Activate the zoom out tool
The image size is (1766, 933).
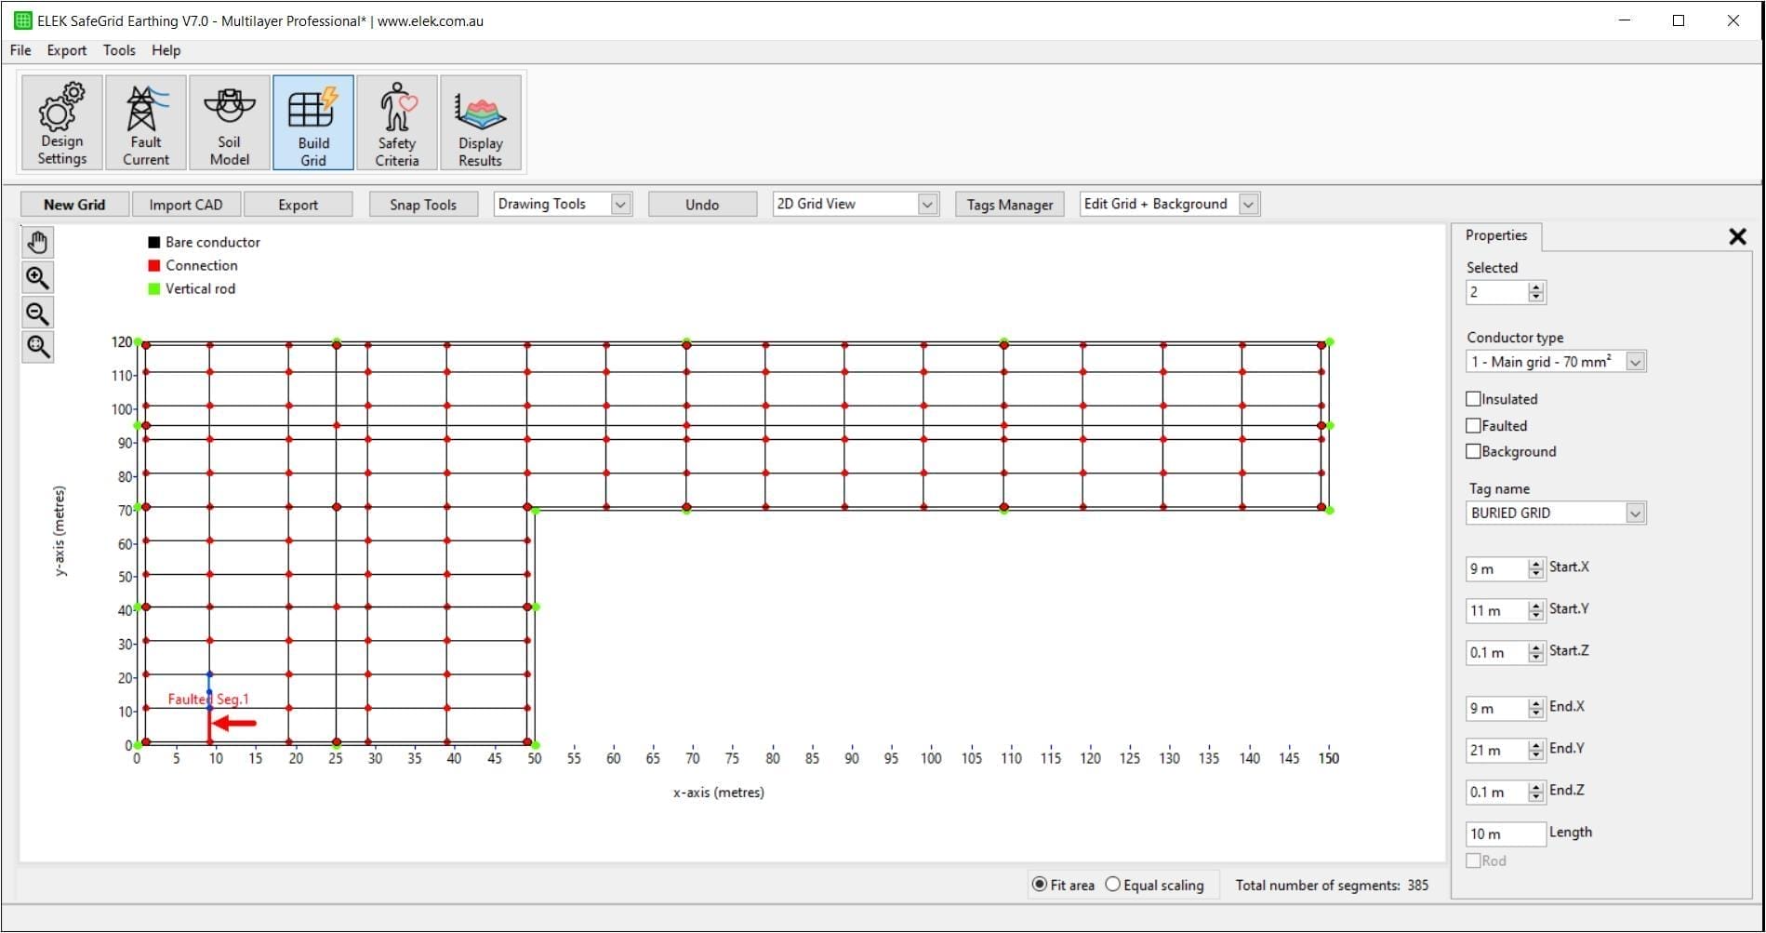pyautogui.click(x=37, y=313)
